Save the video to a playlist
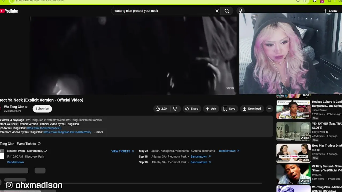Image resolution: width=342 pixels, height=192 pixels. [229, 109]
